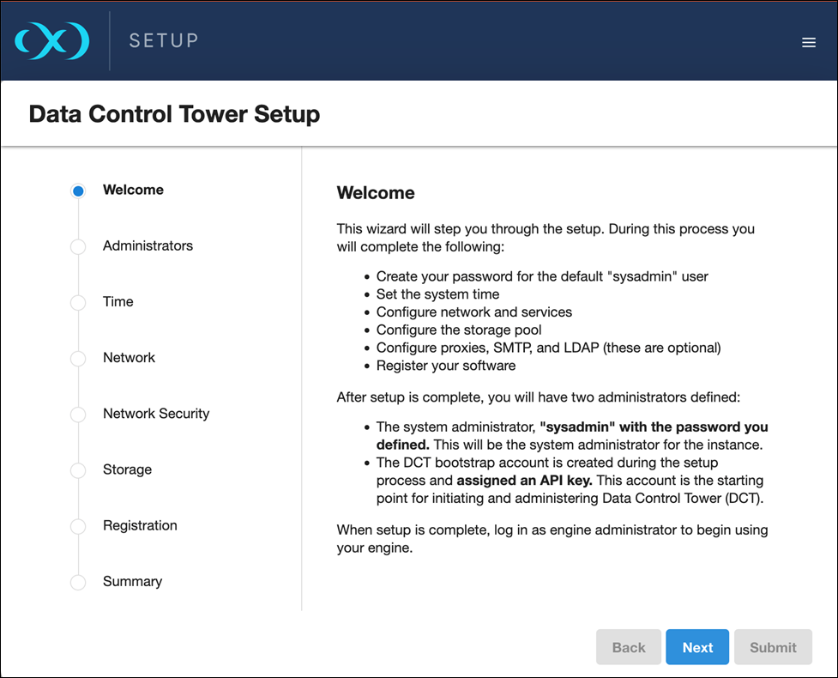Open the Summary step label
This screenshot has height=678, width=838.
click(132, 581)
